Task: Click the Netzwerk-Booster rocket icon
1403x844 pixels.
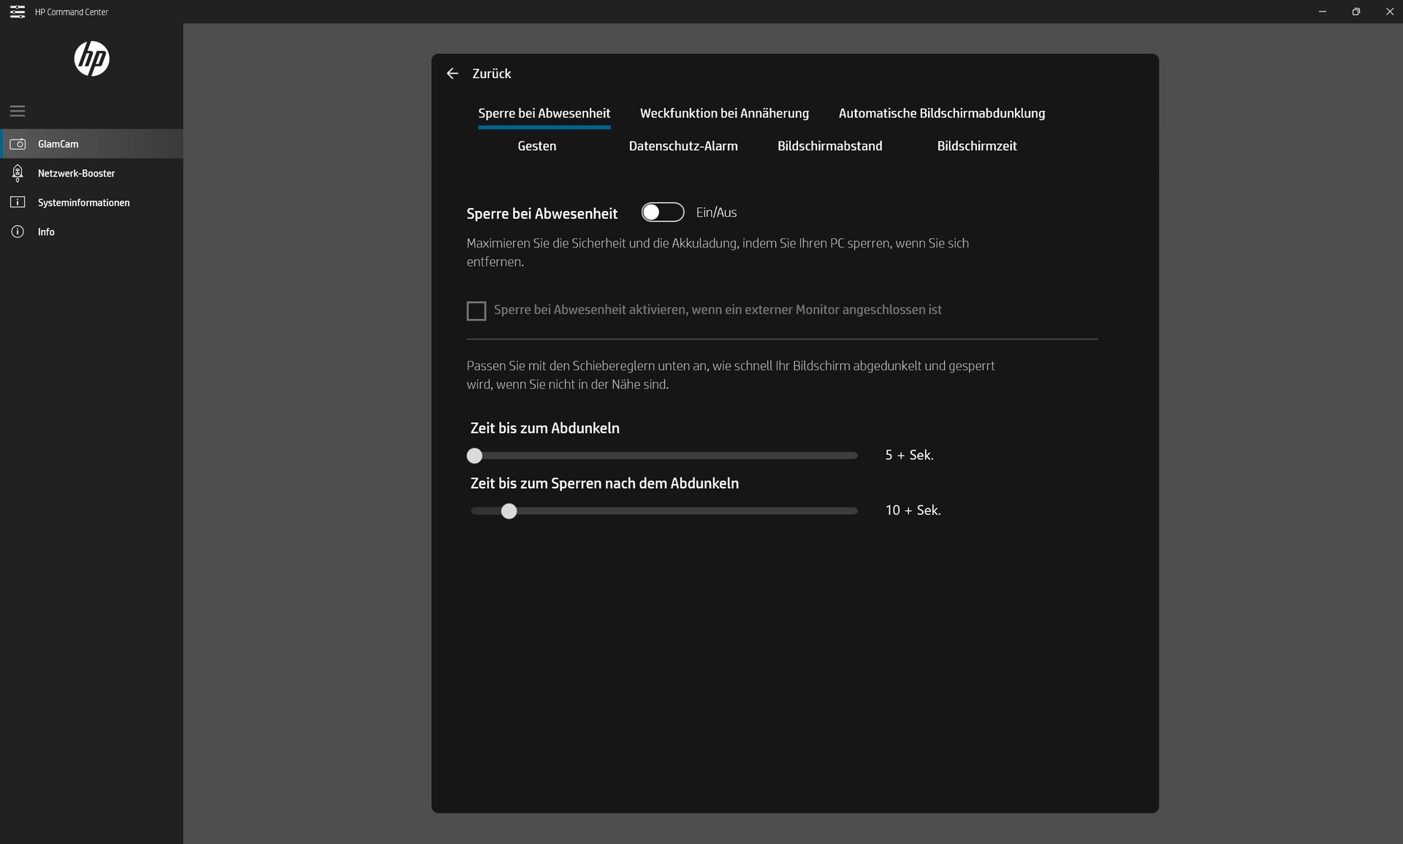Action: 18,173
